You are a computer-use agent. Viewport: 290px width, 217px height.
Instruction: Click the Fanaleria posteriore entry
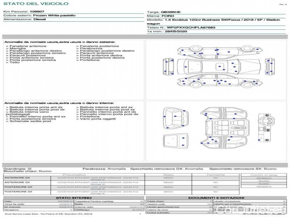(99, 46)
